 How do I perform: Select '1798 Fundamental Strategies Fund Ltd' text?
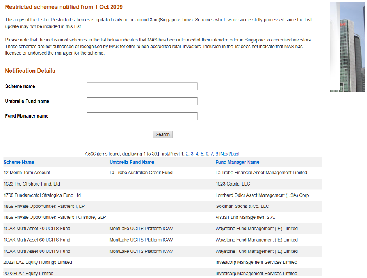[42, 195]
